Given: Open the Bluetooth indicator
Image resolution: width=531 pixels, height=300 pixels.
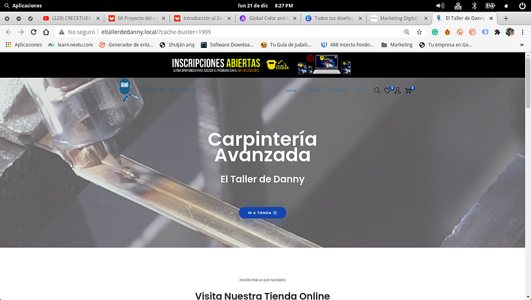Looking at the screenshot, I should pos(474,6).
